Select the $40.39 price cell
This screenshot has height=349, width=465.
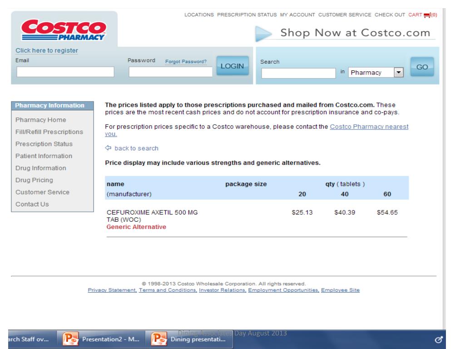[x=345, y=213]
